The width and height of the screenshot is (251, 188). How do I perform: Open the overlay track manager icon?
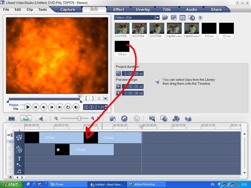(x=176, y=119)
